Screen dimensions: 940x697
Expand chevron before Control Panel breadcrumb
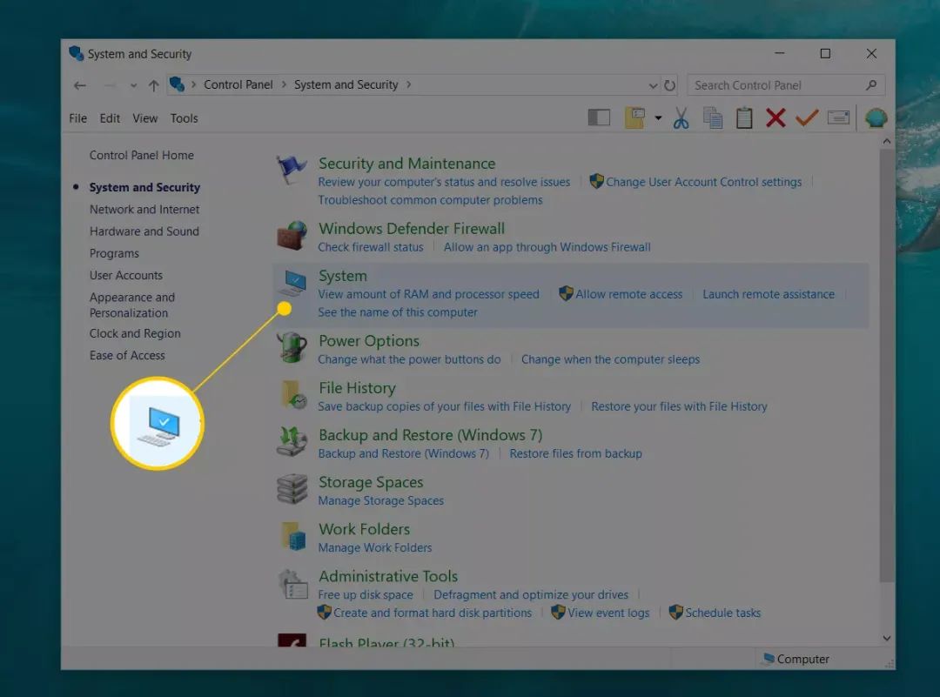[x=193, y=84]
